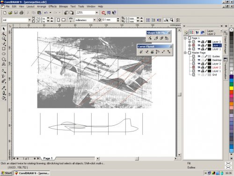The width and height of the screenshot is (234, 176).
Task: Click the New document icon
Action: pyautogui.click(x=5, y=13)
